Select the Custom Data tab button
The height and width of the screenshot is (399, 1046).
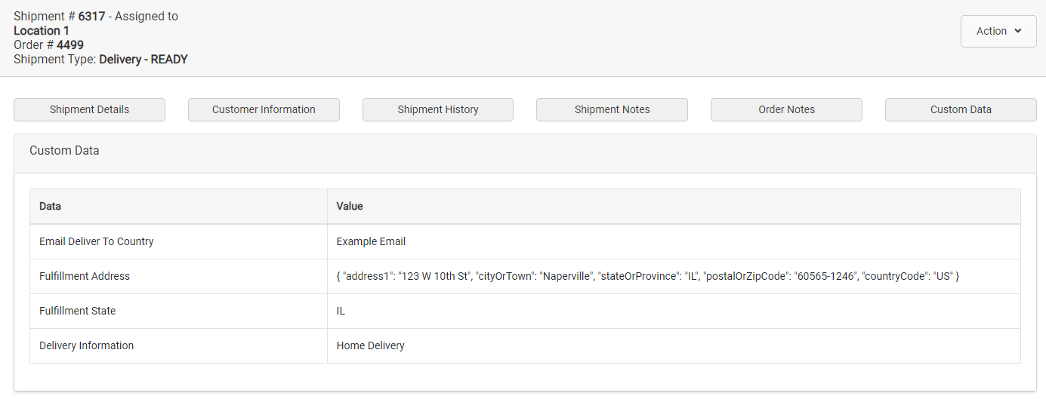(x=961, y=109)
